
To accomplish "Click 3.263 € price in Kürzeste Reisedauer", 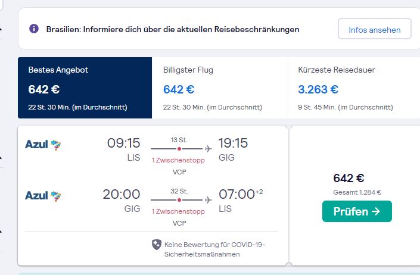I will pyautogui.click(x=318, y=90).
